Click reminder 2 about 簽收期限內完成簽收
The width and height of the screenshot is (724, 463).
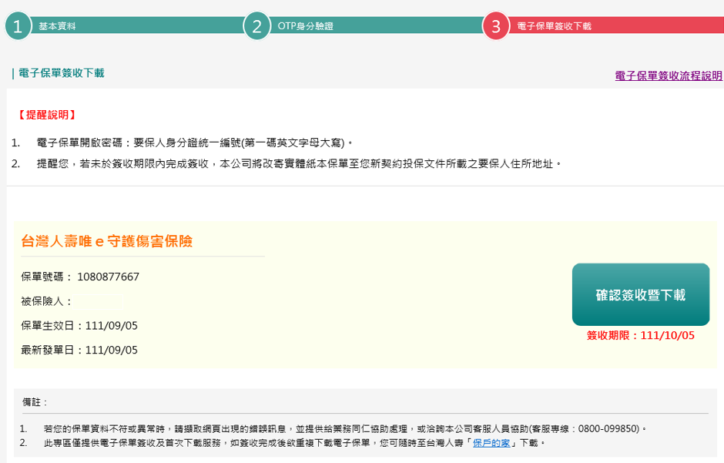tap(287, 163)
